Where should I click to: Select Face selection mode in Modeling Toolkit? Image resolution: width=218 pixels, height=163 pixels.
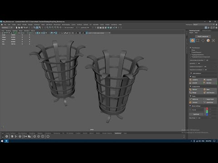pyautogui.click(x=208, y=40)
